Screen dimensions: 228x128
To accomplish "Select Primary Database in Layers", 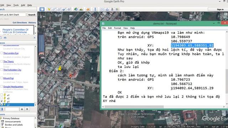I will [11, 118].
